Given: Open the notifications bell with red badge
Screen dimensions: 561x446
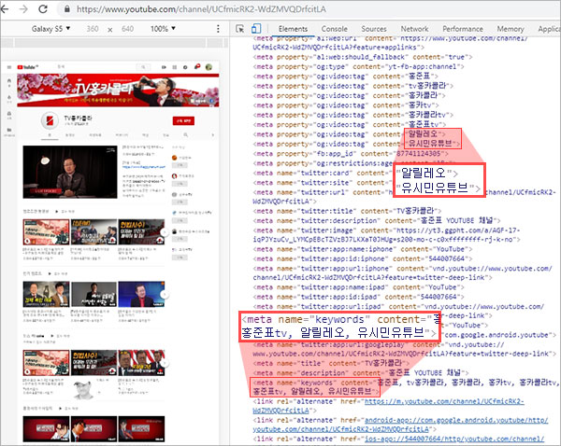Looking at the screenshot, I should 197,67.
